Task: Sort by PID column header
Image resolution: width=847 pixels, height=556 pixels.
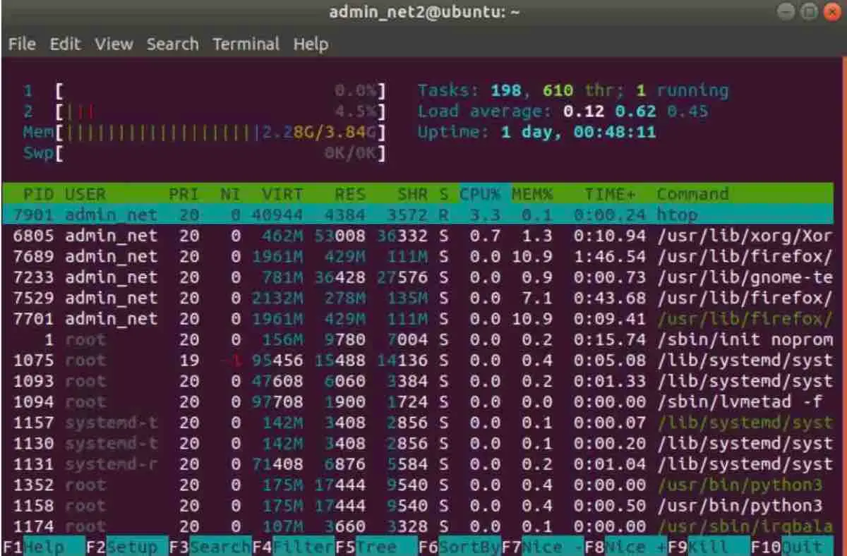Action: click(38, 194)
